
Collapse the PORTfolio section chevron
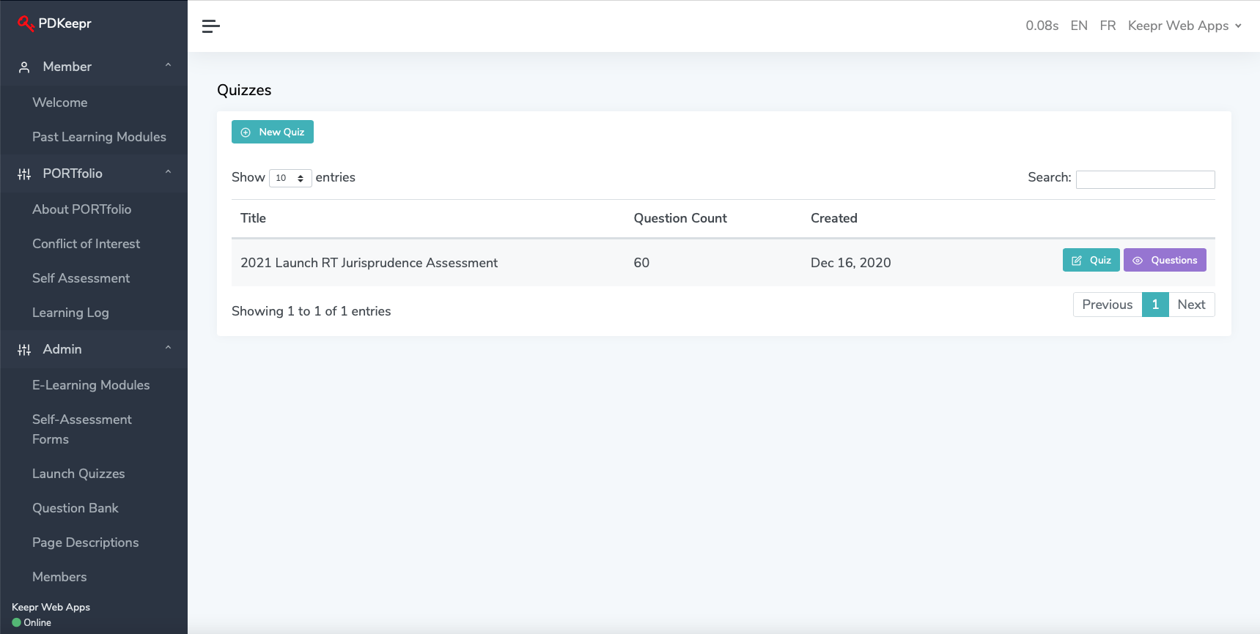168,173
